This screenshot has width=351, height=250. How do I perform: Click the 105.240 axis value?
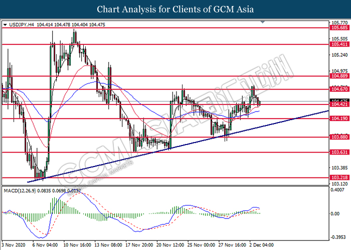(339, 55)
